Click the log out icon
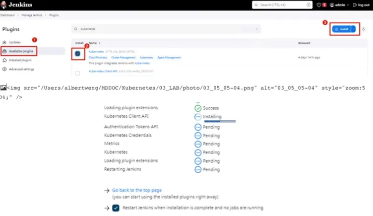373x216 pixels. [355, 5]
